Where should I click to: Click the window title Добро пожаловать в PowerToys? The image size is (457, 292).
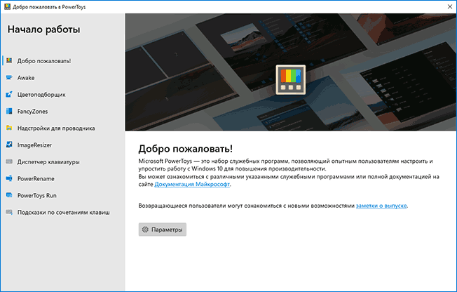(x=49, y=7)
